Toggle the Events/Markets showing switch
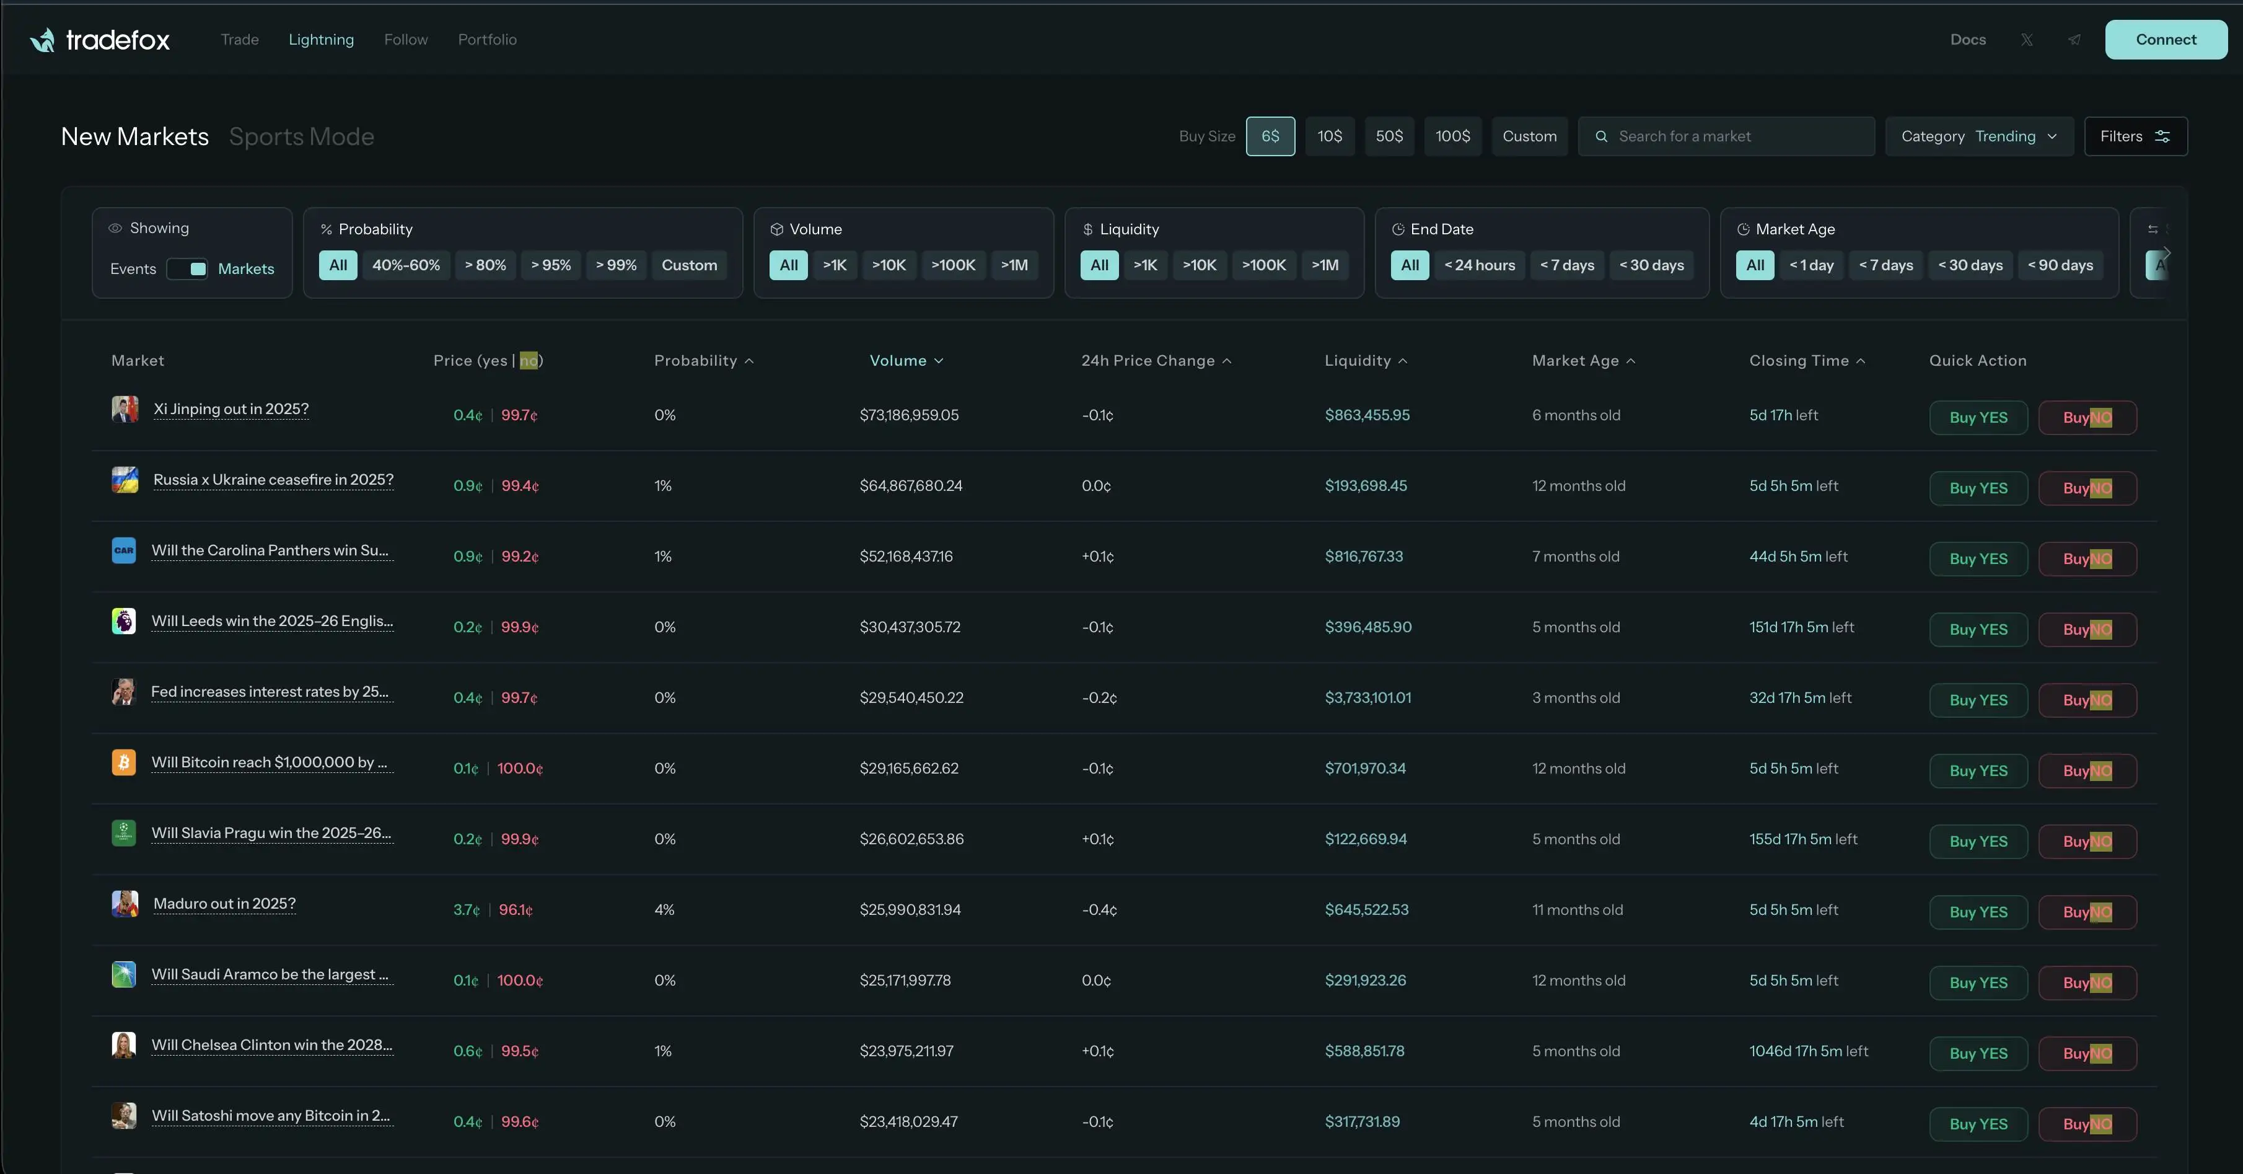Screen dimensions: 2243x1174 point(187,269)
